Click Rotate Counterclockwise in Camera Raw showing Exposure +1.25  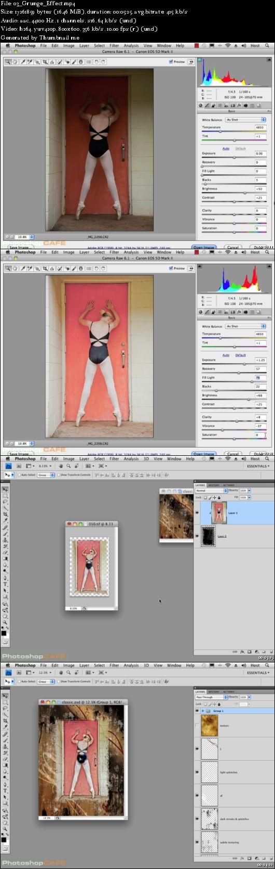[96, 269]
